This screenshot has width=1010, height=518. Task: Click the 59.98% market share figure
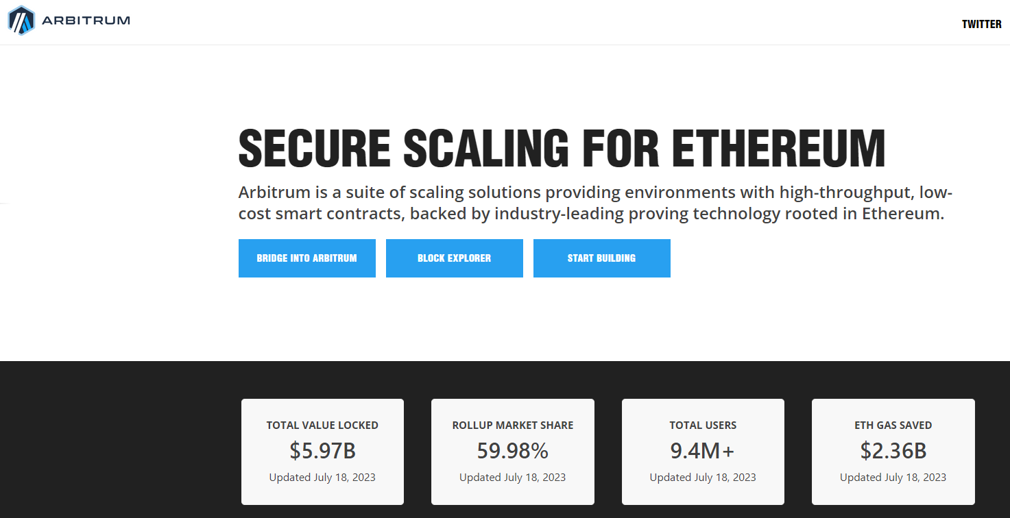[x=513, y=451]
